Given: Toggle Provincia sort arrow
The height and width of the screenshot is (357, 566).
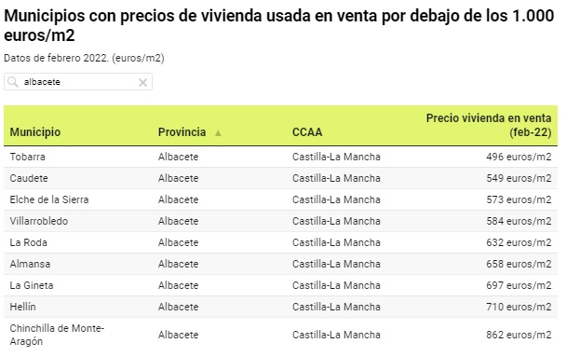Looking at the screenshot, I should click(218, 133).
